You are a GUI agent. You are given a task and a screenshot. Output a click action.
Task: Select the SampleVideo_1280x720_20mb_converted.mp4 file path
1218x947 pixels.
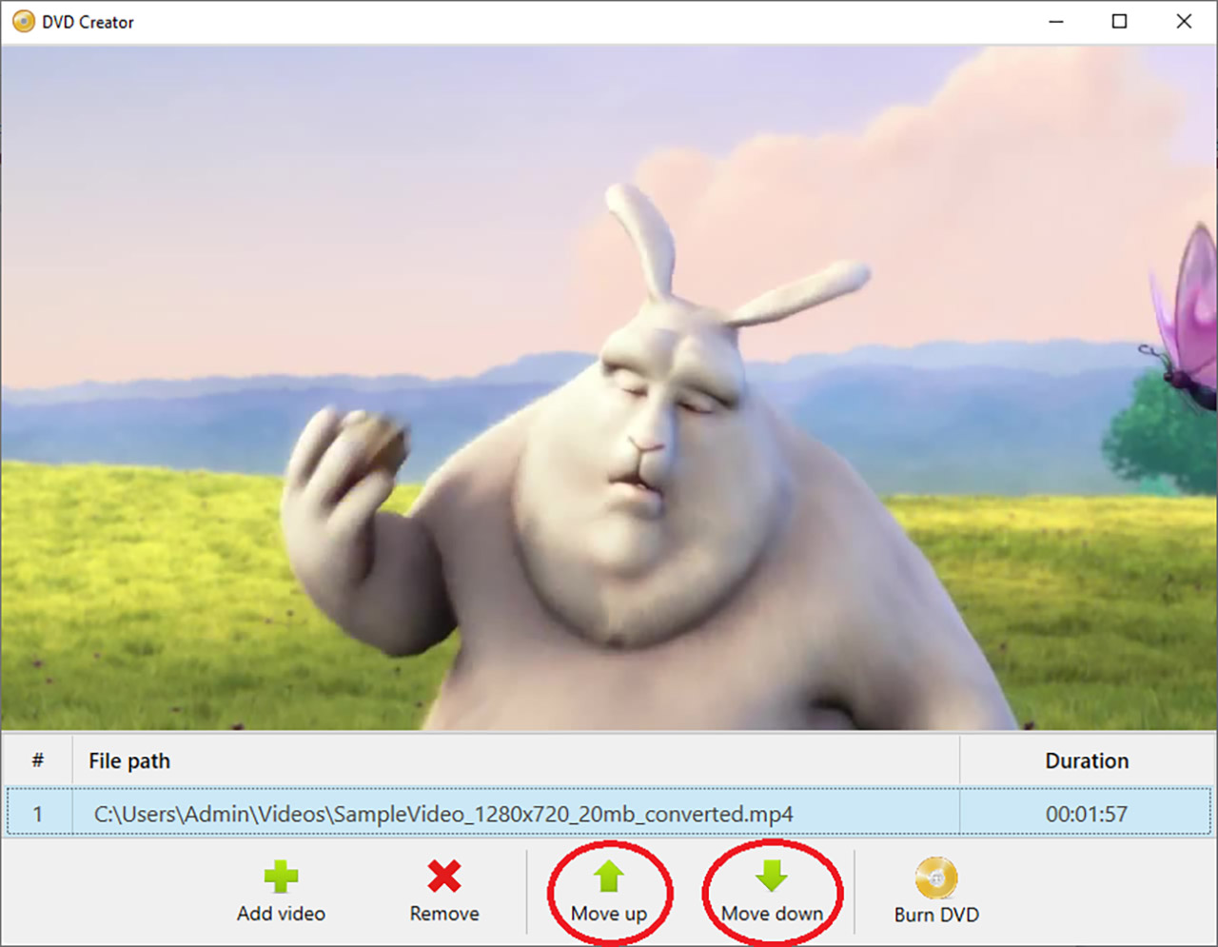[443, 814]
